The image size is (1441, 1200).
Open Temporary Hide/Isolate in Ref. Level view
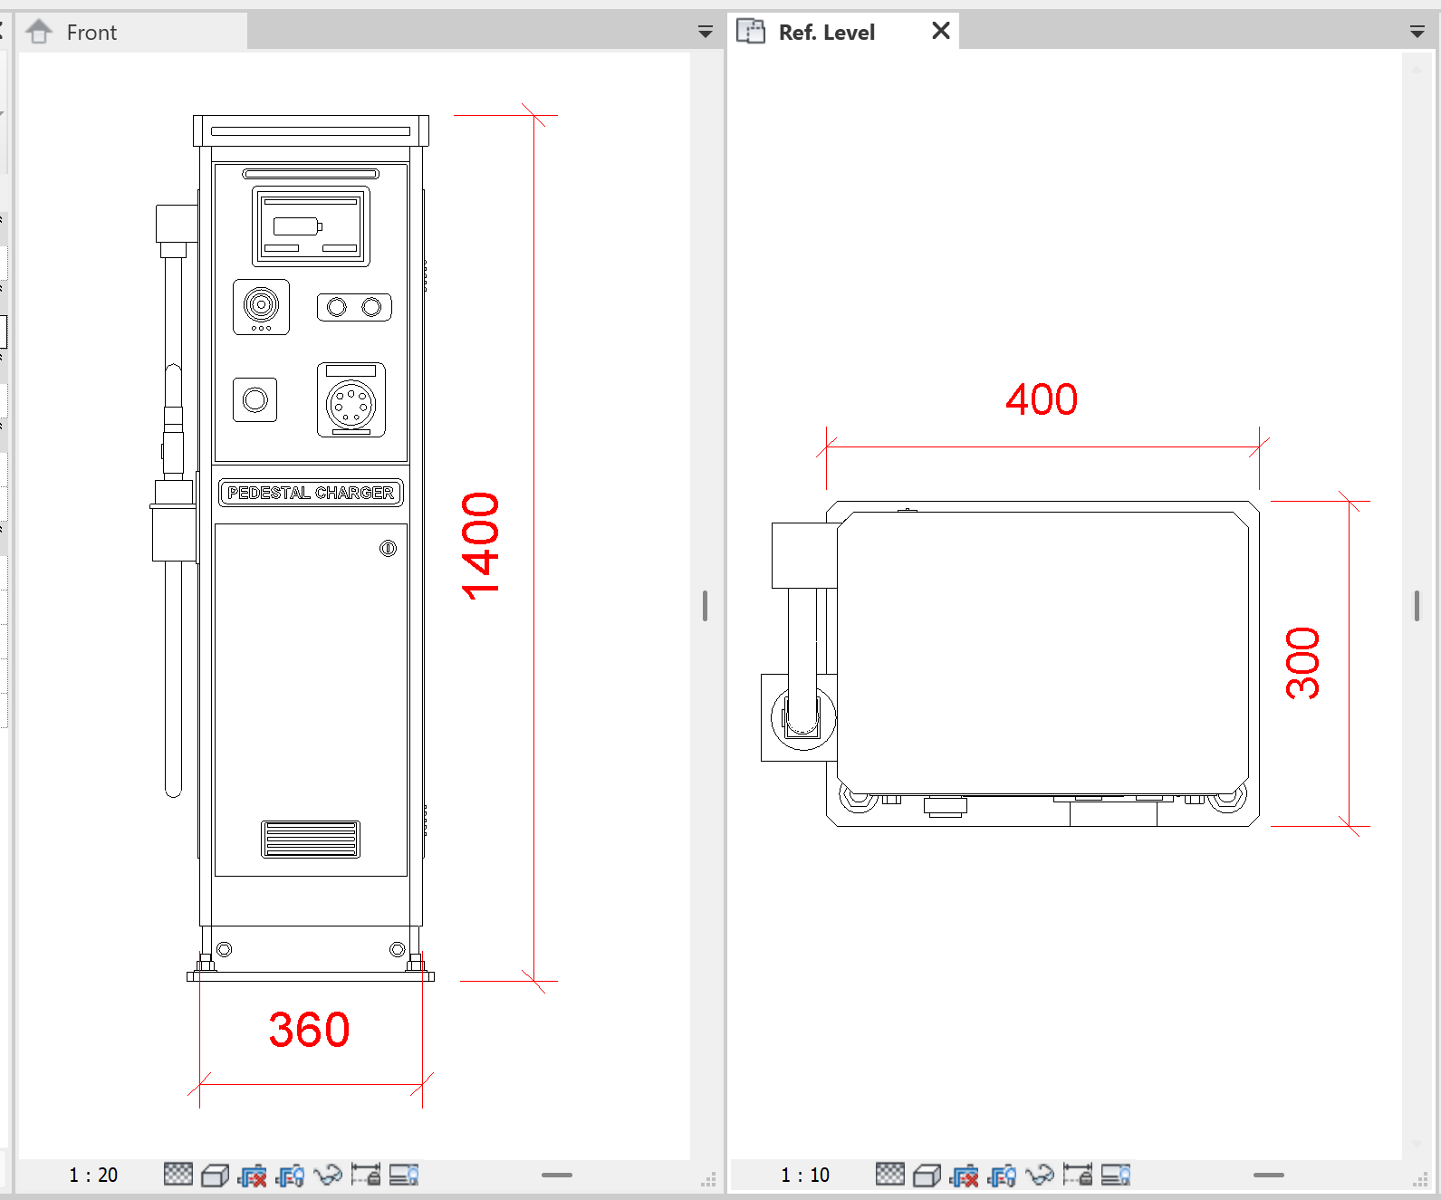coord(1040,1175)
